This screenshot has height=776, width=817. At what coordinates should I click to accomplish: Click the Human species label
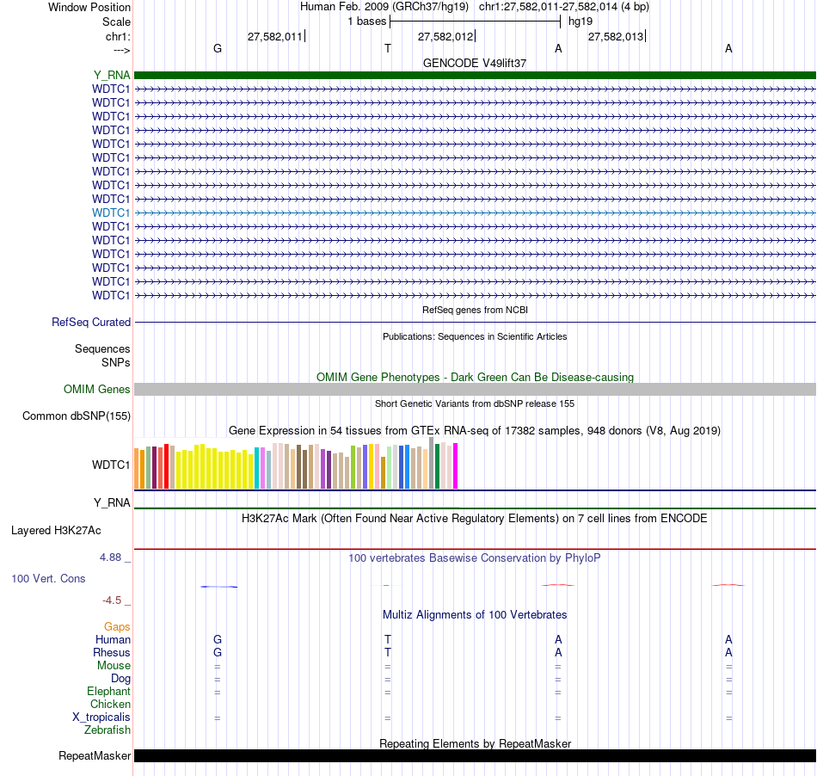[113, 639]
